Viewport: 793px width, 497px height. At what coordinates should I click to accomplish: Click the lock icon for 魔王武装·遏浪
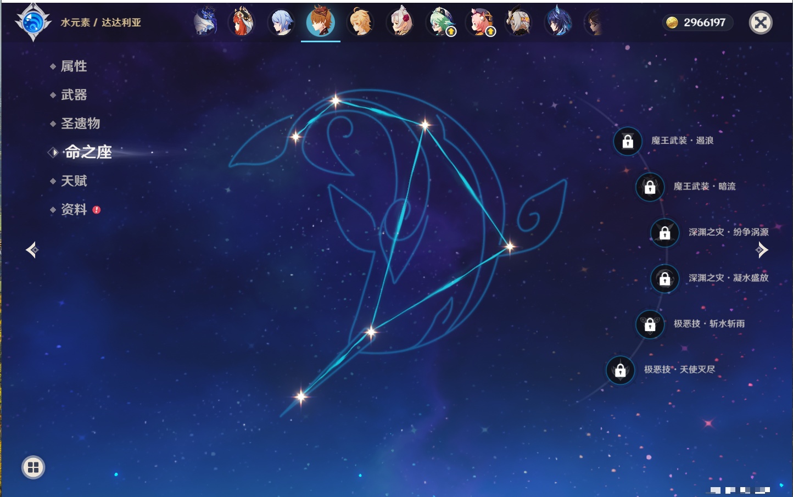pyautogui.click(x=628, y=141)
